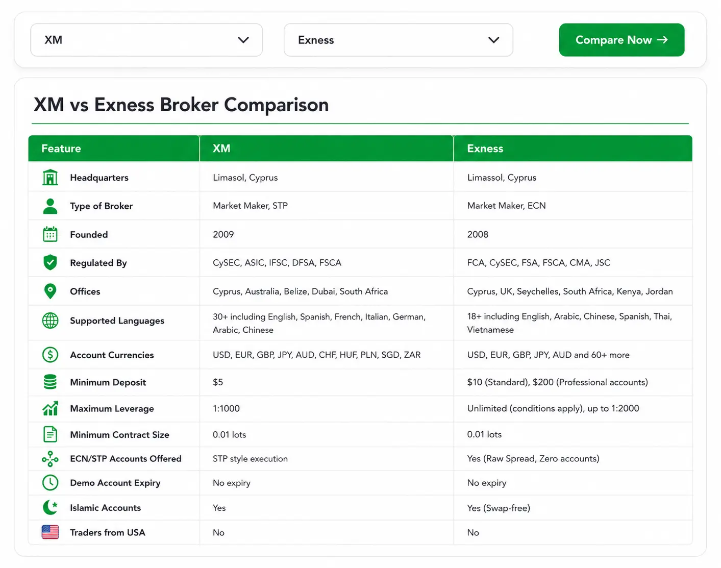Select the Offices row label
The height and width of the screenshot is (568, 721).
point(85,291)
